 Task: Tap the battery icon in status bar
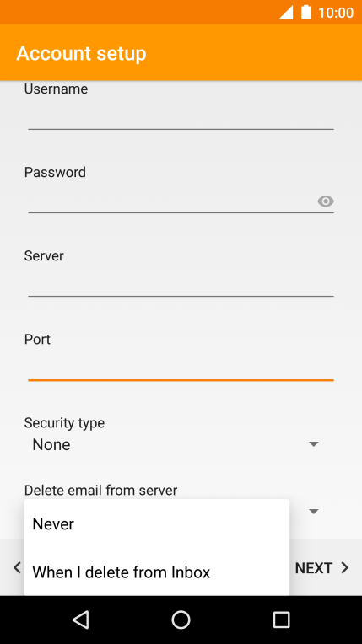point(306,13)
